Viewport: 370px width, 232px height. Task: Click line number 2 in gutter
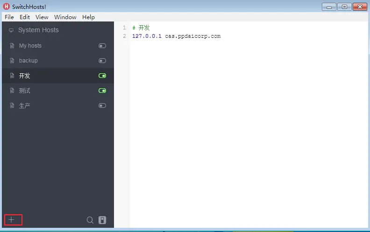click(124, 36)
